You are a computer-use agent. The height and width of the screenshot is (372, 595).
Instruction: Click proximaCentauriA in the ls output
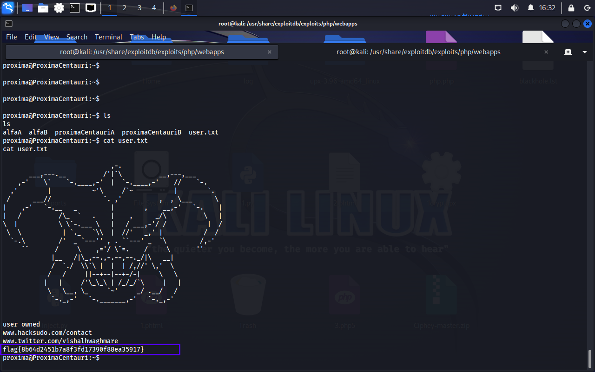pyautogui.click(x=85, y=132)
